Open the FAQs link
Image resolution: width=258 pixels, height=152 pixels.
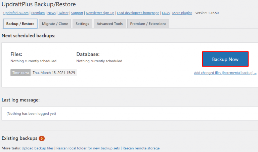166,13
